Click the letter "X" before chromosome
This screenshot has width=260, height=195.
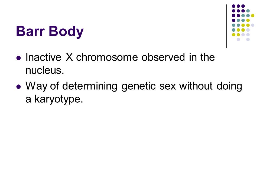69,57
